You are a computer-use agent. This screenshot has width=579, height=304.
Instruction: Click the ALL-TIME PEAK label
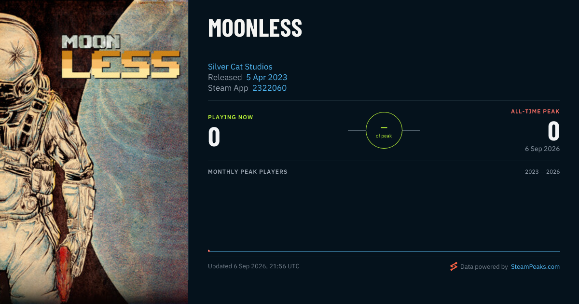(536, 111)
